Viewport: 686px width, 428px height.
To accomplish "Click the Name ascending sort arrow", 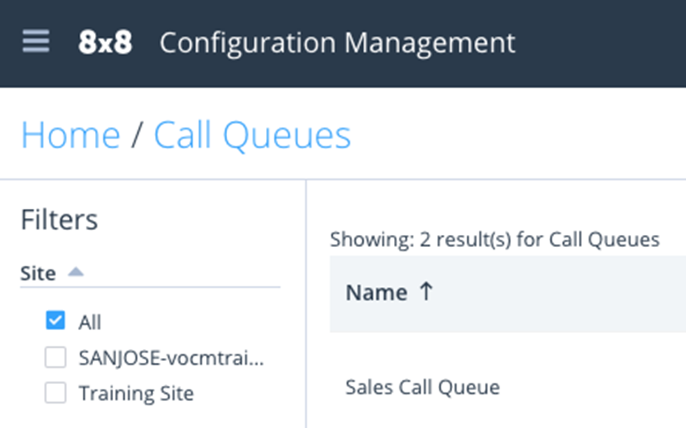I will tap(426, 292).
